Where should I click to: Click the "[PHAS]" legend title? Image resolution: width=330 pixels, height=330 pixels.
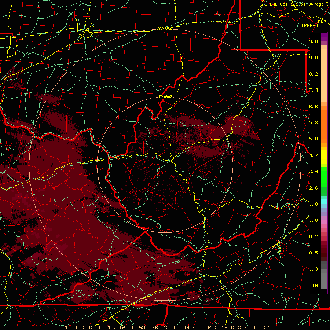tap(310, 26)
